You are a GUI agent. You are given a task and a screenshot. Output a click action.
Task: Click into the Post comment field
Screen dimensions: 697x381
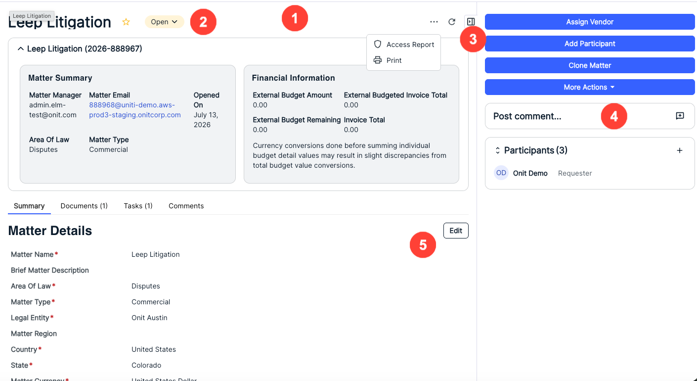[578, 116]
